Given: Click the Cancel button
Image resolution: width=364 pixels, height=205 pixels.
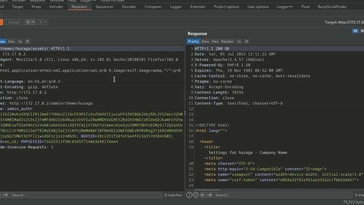Looking at the screenshot, I should (x=14, y=22).
